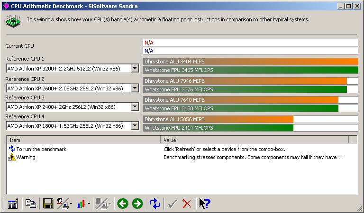Click the bar chart toolbar icon
364x213 pixels.
click(x=81, y=204)
